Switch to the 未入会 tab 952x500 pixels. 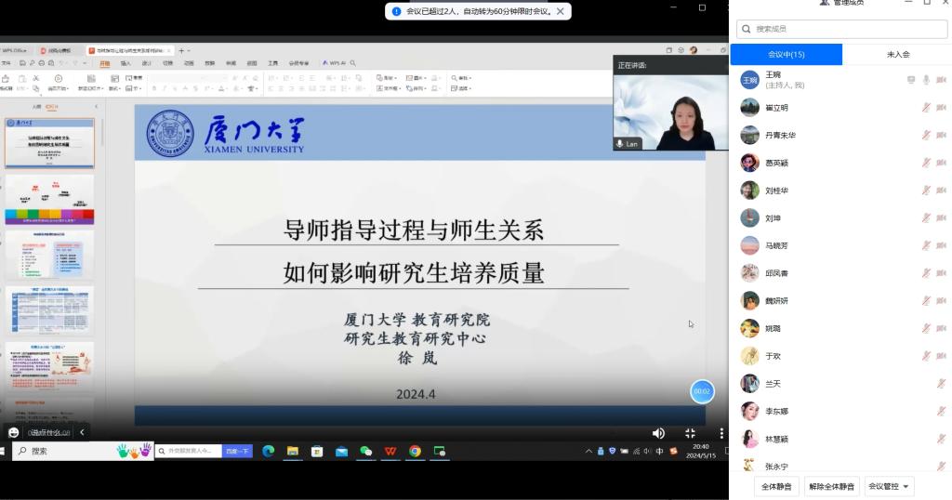pyautogui.click(x=897, y=55)
